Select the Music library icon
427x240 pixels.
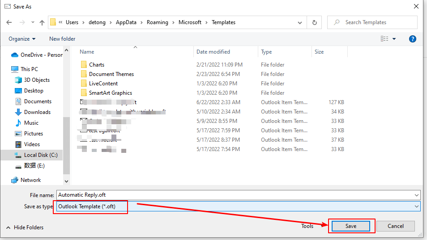18,123
